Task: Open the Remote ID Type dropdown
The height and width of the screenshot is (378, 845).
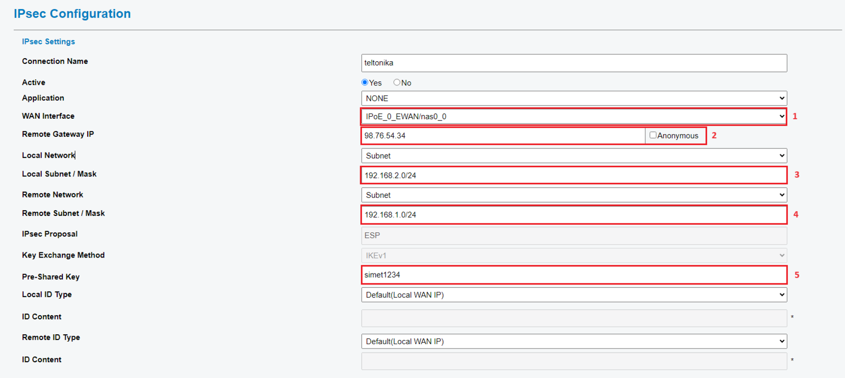Action: point(574,341)
